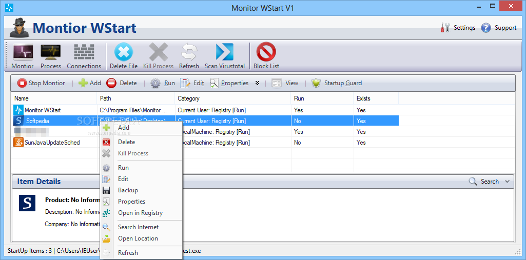Image resolution: width=526 pixels, height=260 pixels.
Task: Click the Softpedia S logo in details
Action: (x=27, y=203)
